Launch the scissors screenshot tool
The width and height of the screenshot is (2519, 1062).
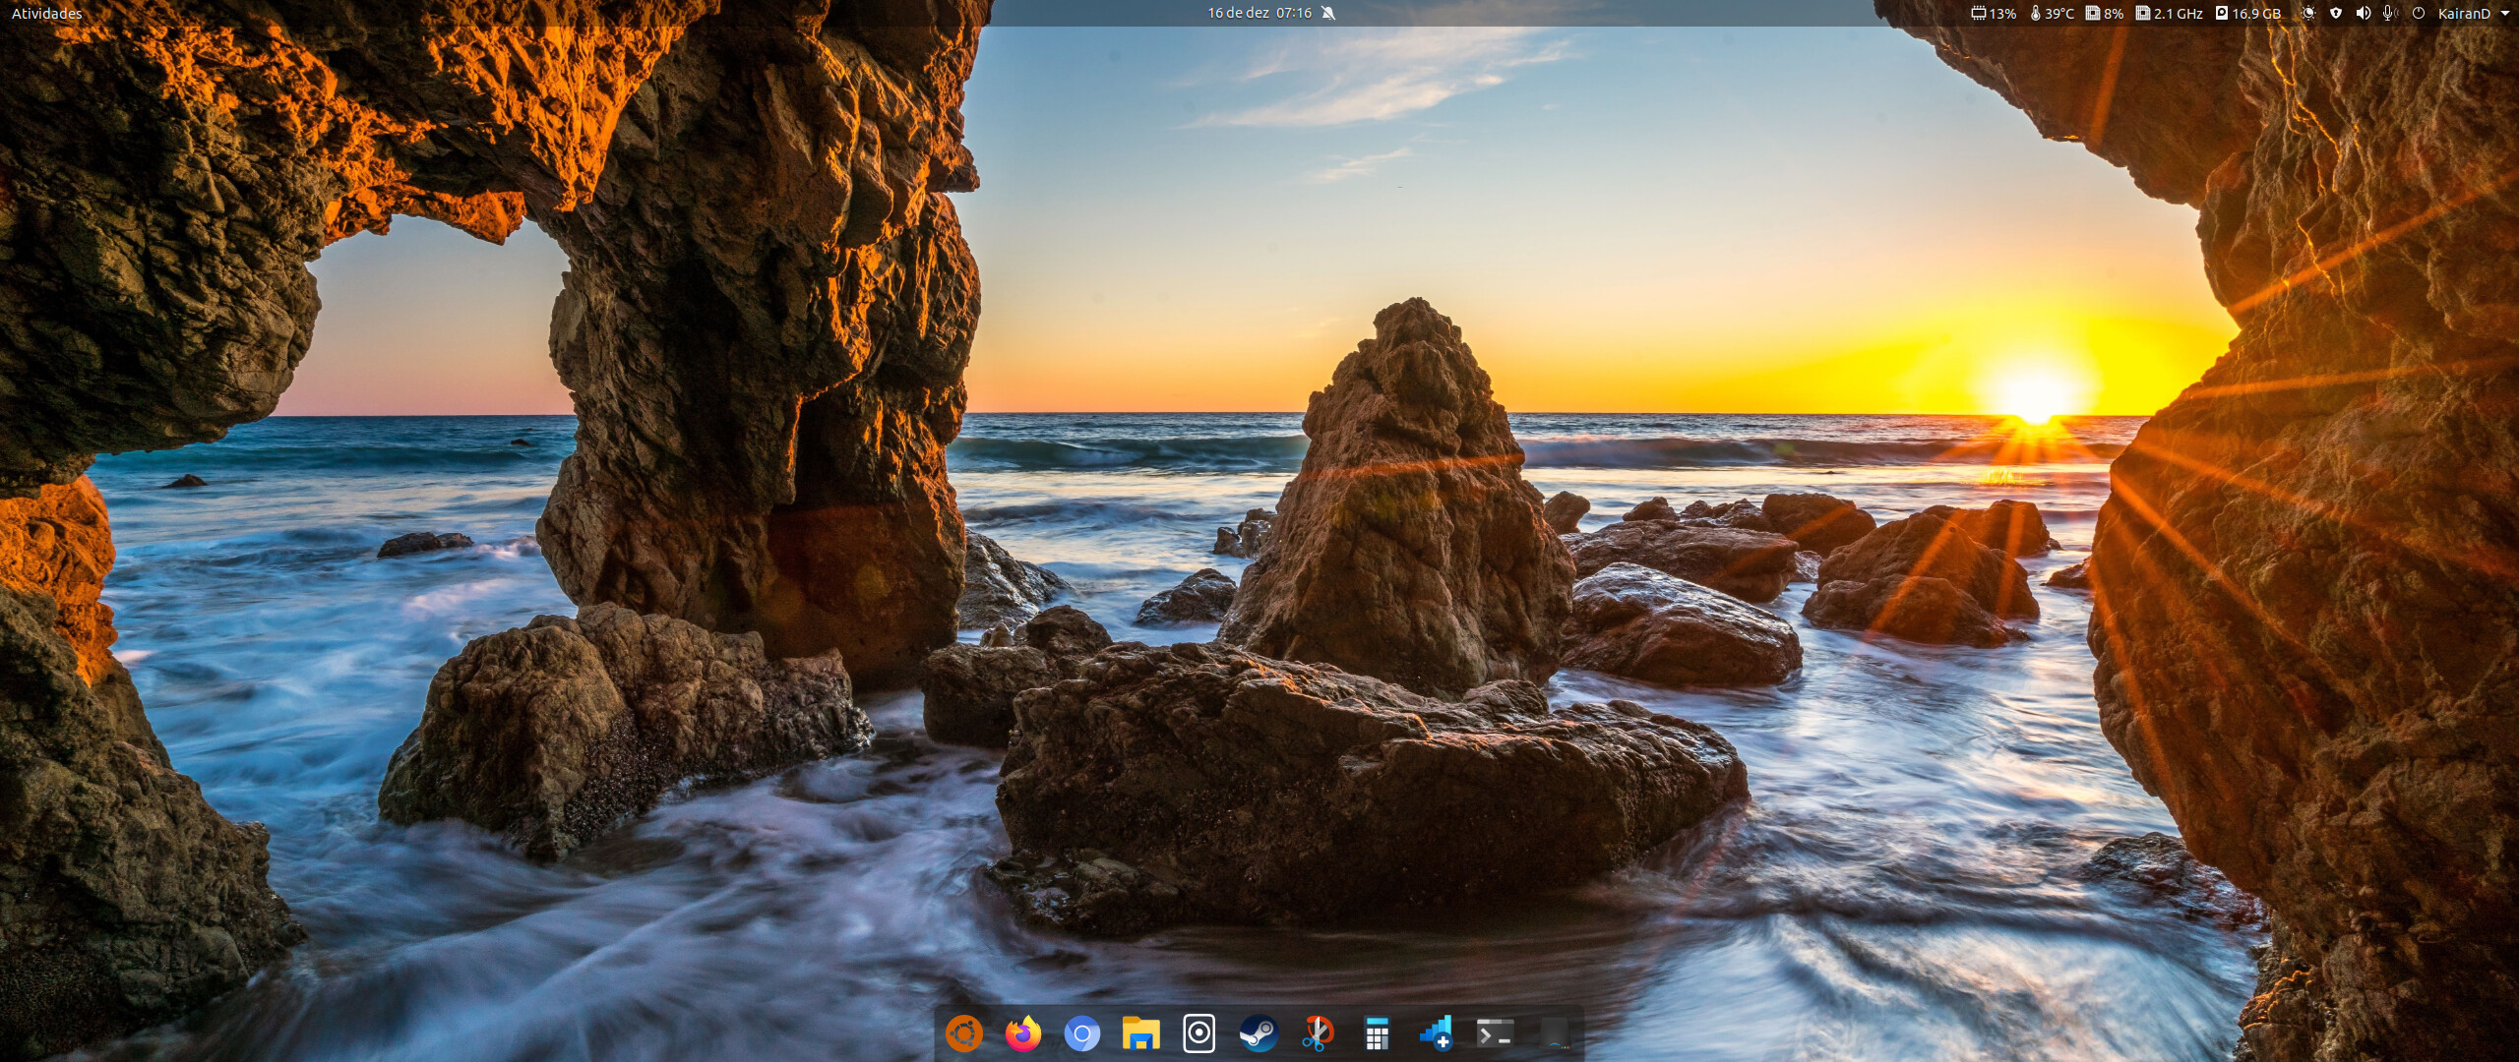(1317, 1033)
